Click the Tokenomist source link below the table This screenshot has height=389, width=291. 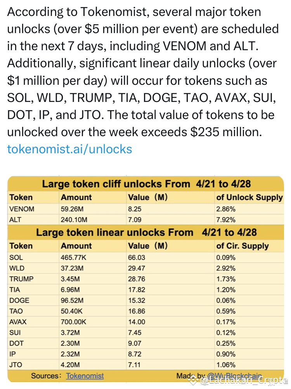click(85, 376)
